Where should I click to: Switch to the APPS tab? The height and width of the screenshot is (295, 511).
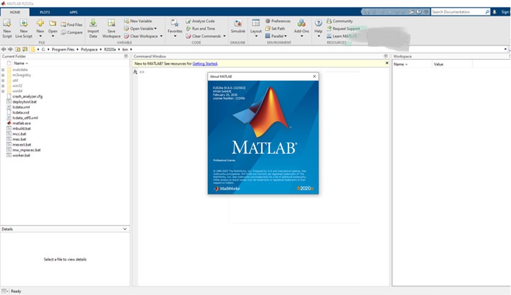click(x=73, y=12)
